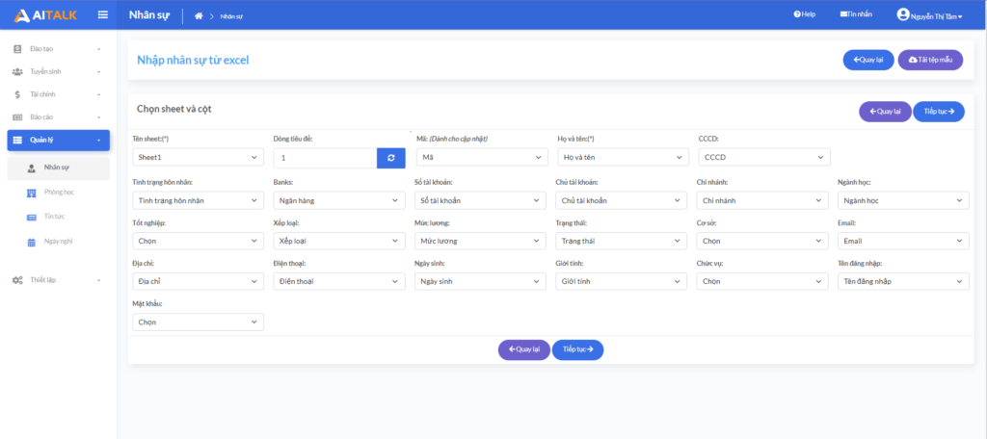Expand the Tài chính sidebar menu
This screenshot has width=987, height=439.
coord(58,94)
